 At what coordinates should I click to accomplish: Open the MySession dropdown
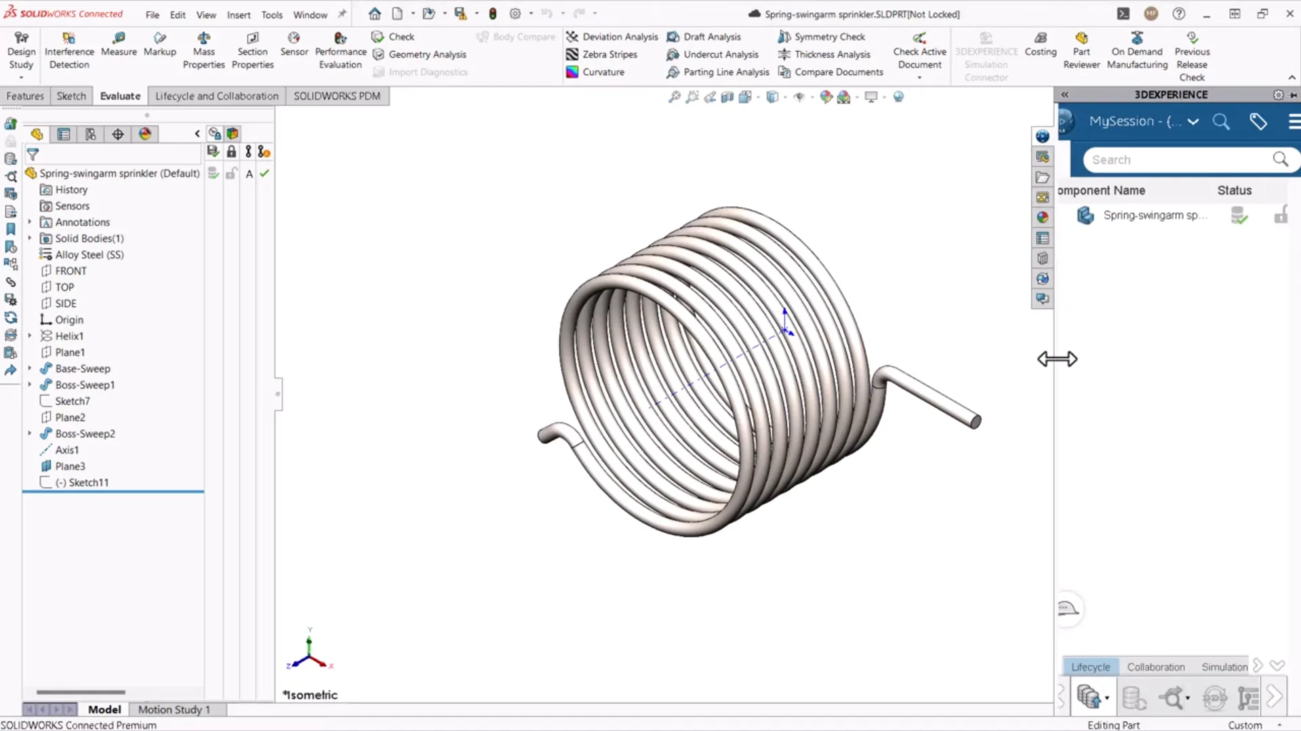pos(1193,121)
